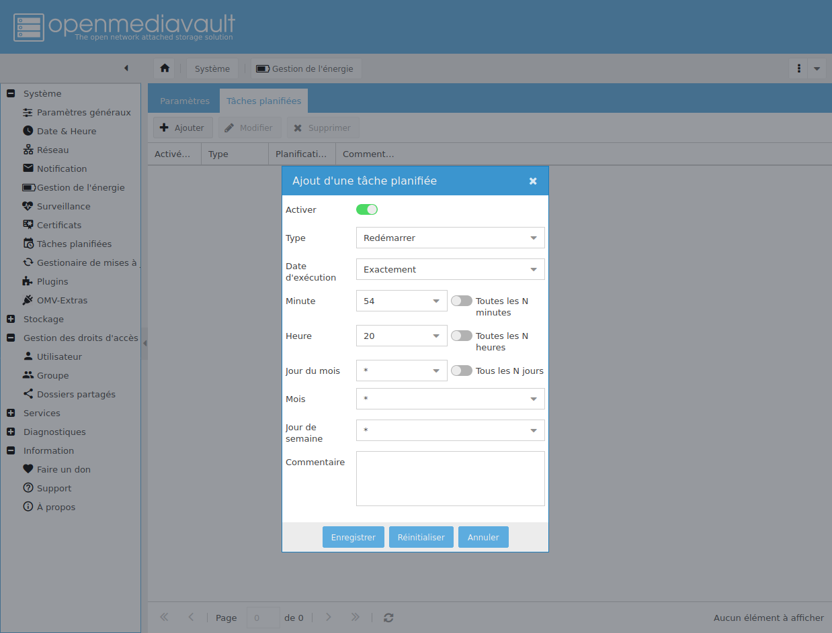Viewport: 832px width, 633px height.
Task: Switch to the Paramètres tab
Action: click(185, 101)
